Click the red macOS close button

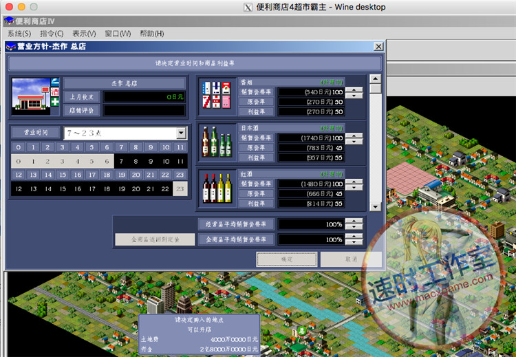tap(9, 7)
